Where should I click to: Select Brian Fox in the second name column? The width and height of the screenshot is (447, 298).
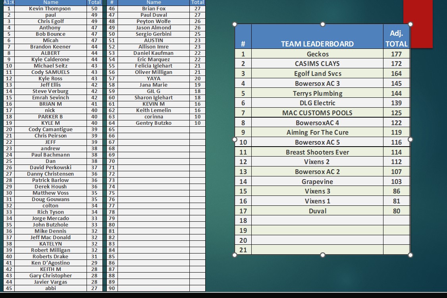pyautogui.click(x=154, y=8)
